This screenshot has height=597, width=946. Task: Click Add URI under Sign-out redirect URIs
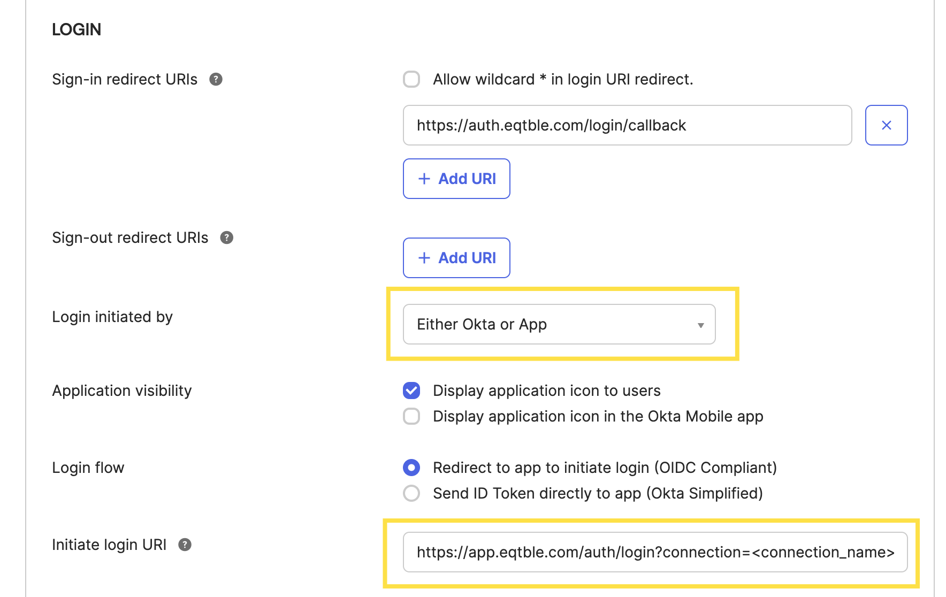tap(456, 258)
